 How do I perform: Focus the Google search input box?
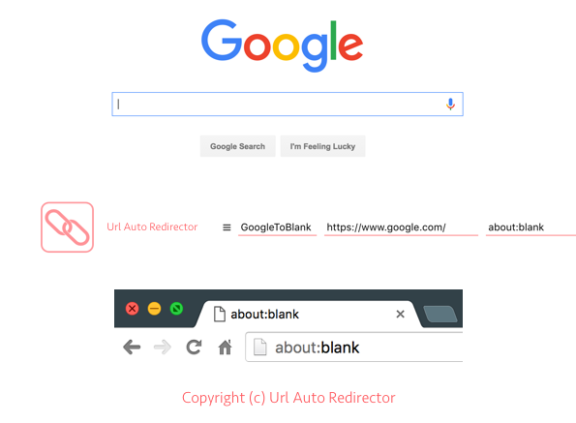[x=288, y=105]
